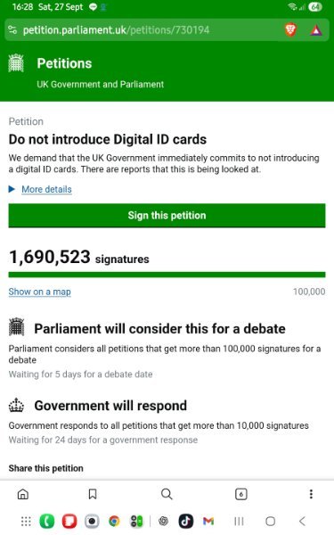This screenshot has width=334, height=535.
Task: Launch Chrome from the taskbar
Action: tap(115, 521)
